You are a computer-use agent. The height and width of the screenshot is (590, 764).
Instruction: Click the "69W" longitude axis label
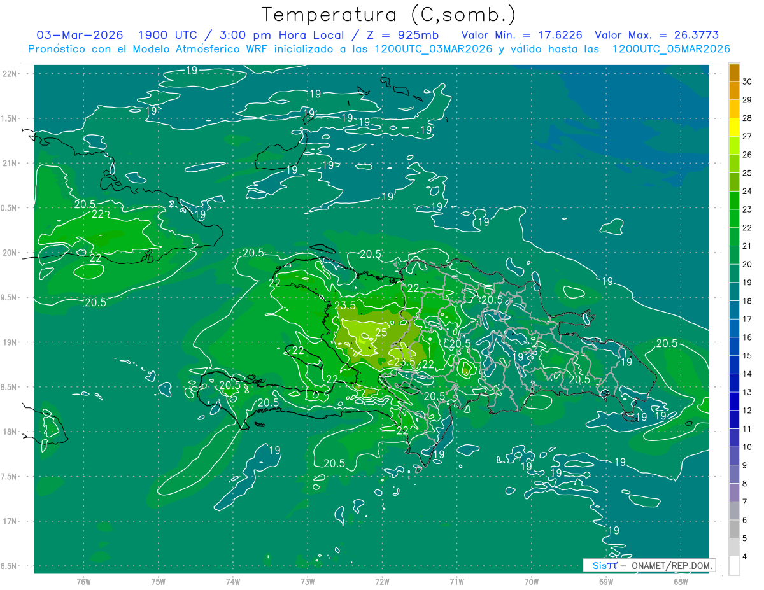point(606,581)
